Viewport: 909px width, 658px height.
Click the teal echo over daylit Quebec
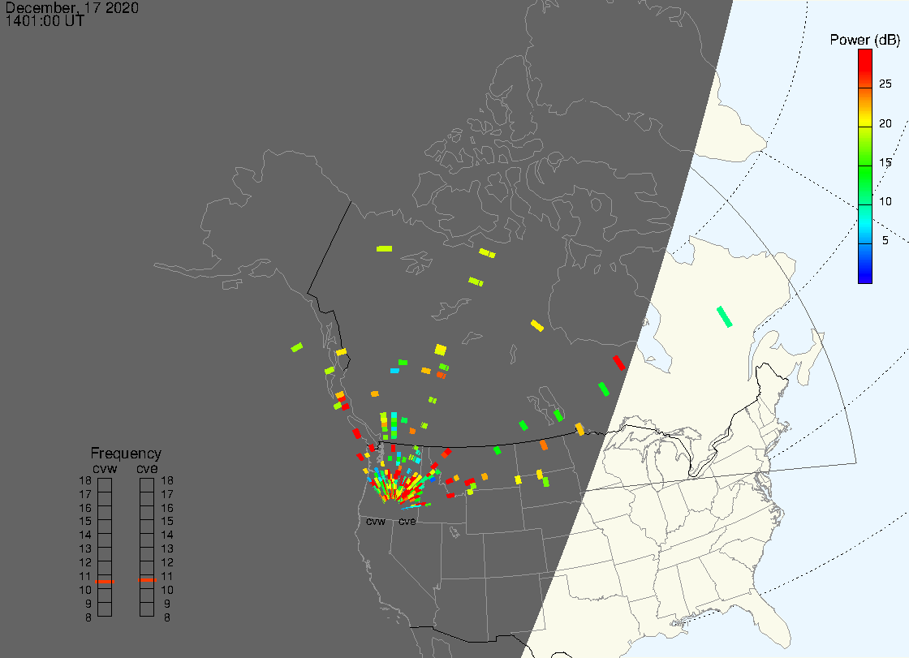[725, 316]
